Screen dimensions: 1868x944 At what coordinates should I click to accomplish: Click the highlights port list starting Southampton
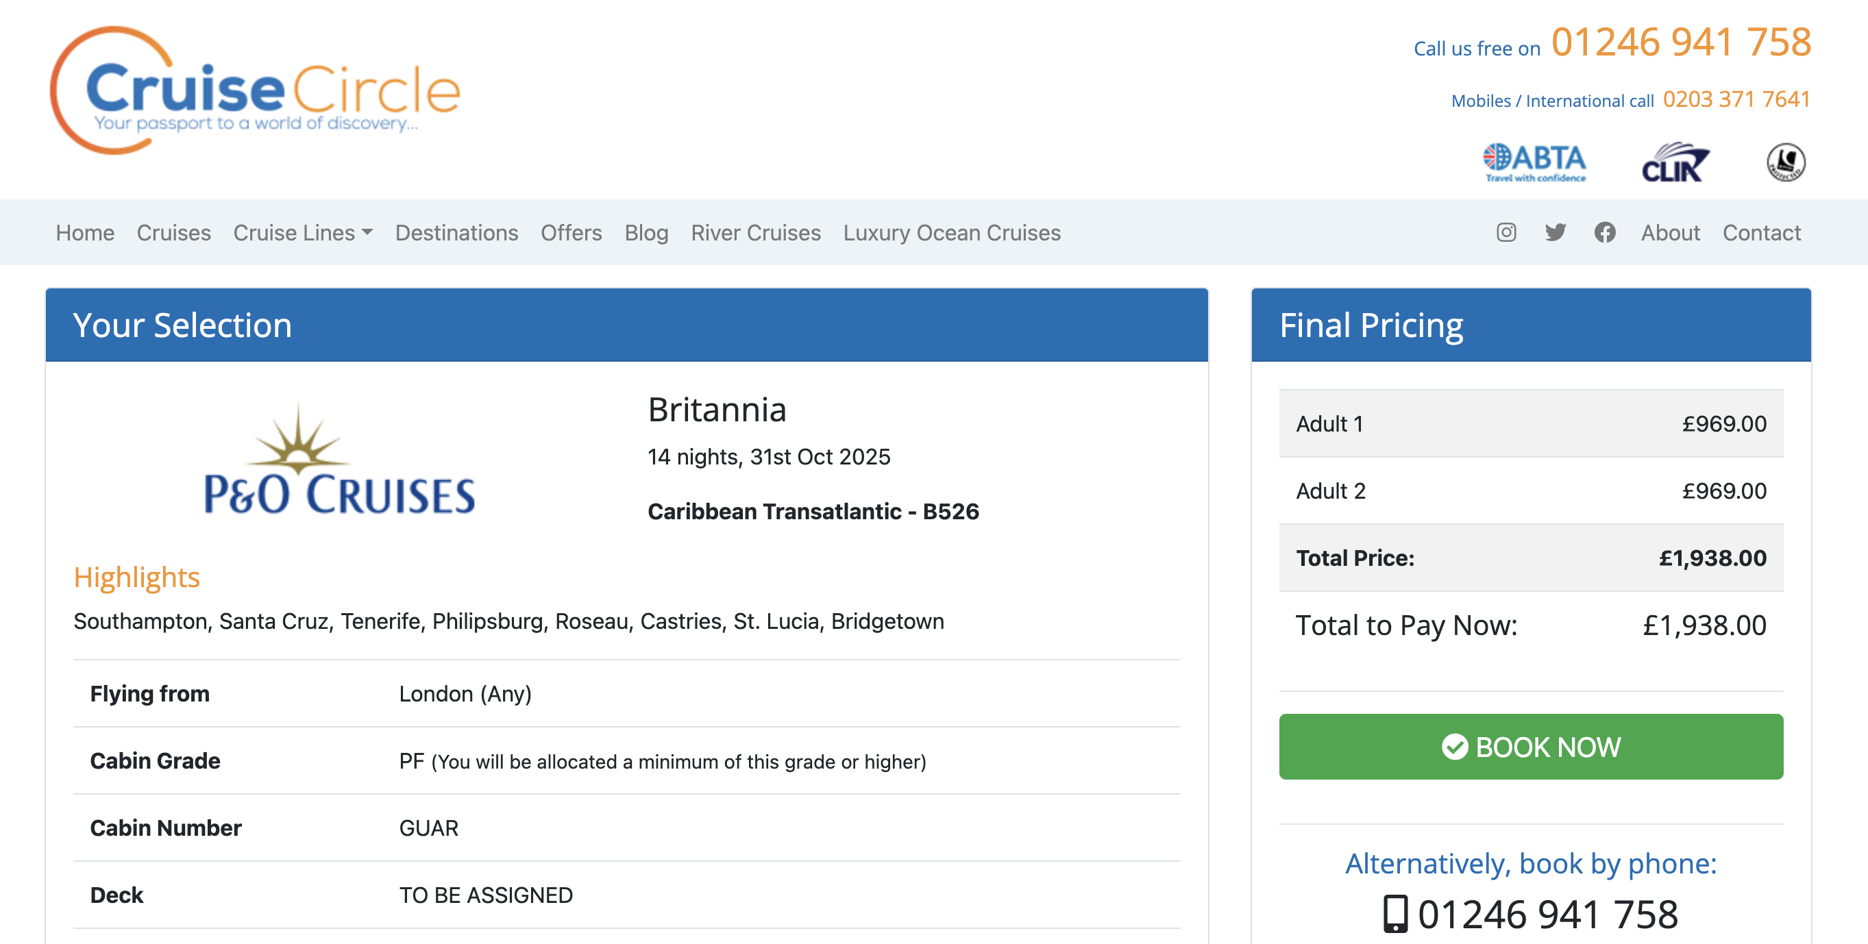tap(508, 621)
